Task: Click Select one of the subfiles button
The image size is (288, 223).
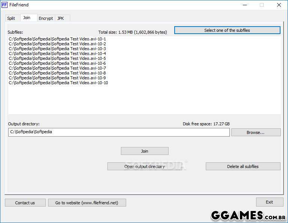Action: click(227, 30)
